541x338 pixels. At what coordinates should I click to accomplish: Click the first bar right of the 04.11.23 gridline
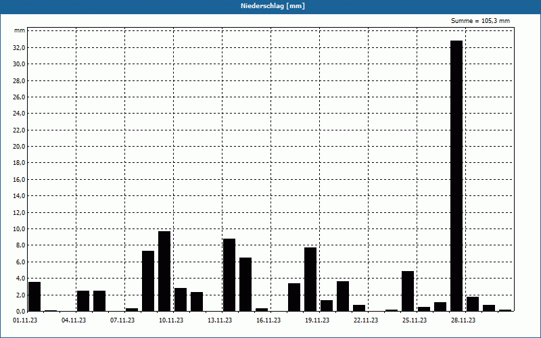pos(83,301)
